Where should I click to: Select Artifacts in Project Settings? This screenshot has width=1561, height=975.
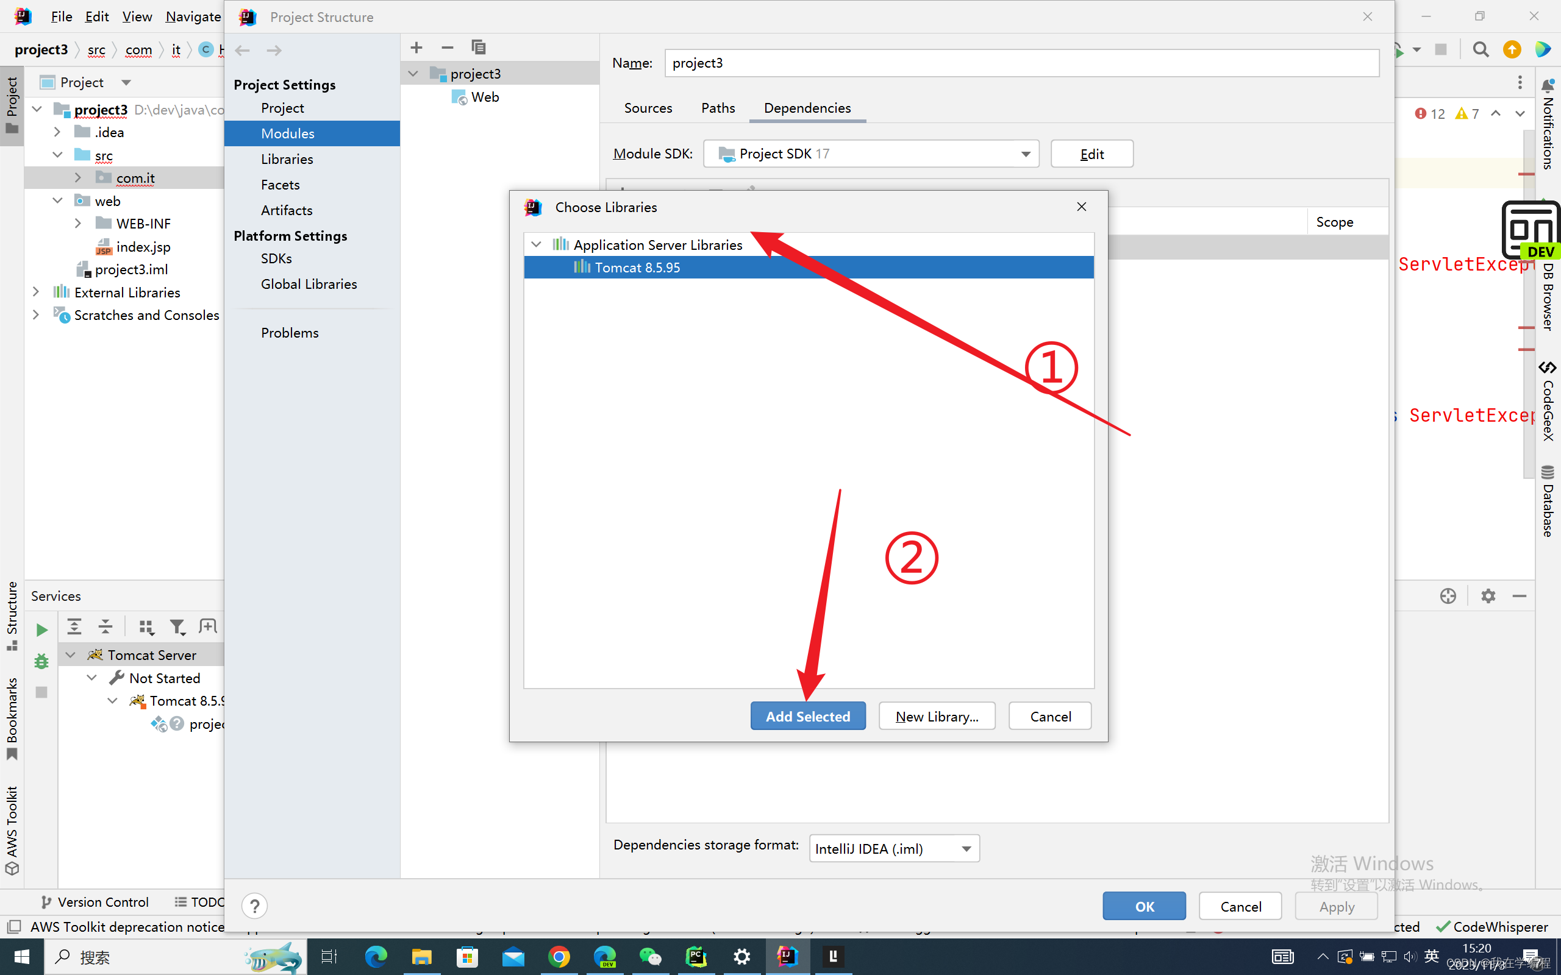[287, 210]
